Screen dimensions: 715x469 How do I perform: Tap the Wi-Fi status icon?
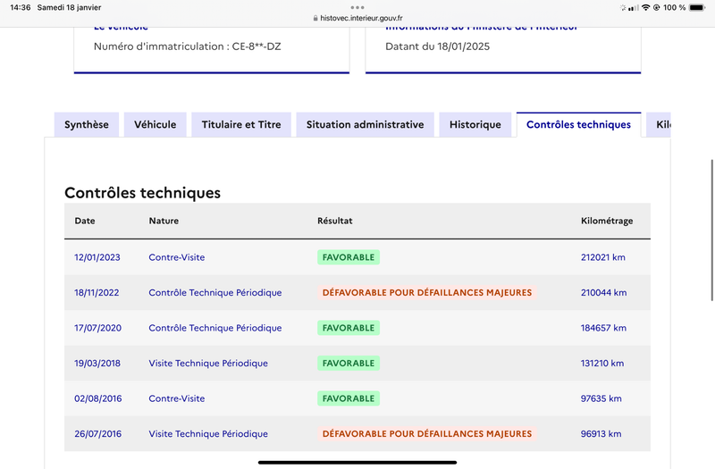click(x=645, y=7)
